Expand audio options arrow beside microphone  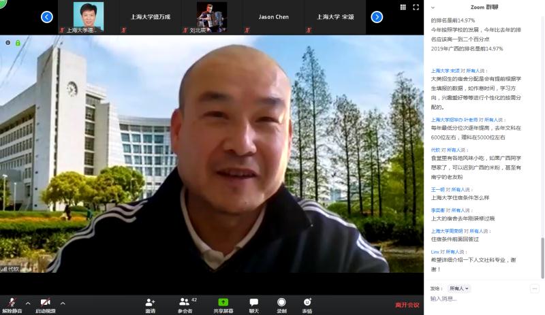point(28,303)
